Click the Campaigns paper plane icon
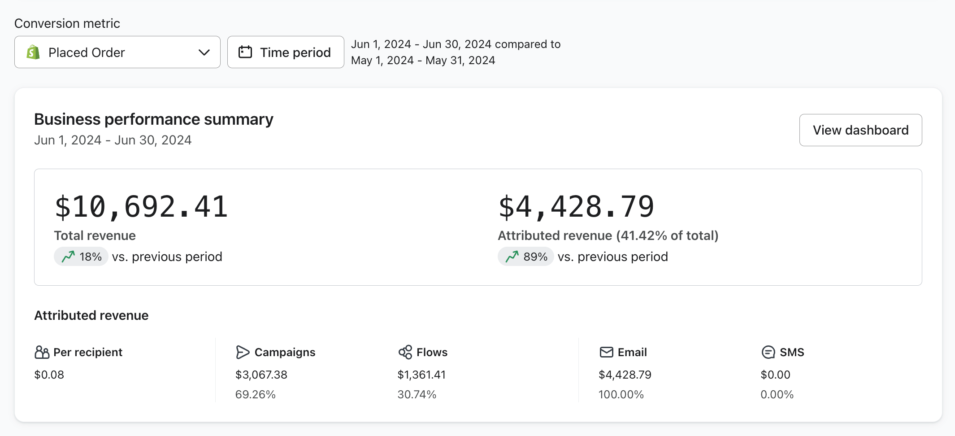955x436 pixels. (243, 352)
